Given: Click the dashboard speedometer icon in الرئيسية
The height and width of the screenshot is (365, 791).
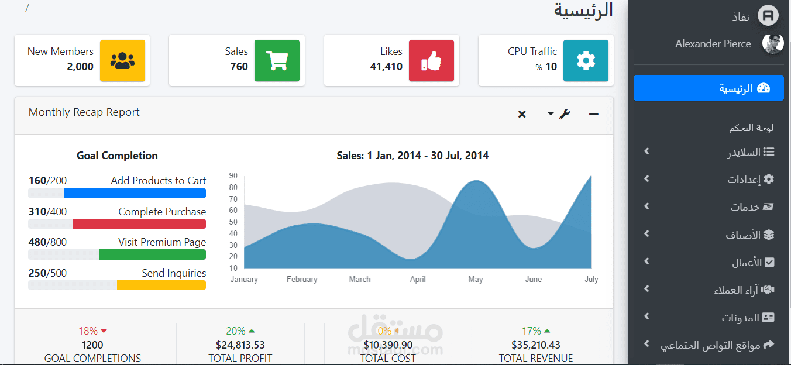Looking at the screenshot, I should click(764, 88).
